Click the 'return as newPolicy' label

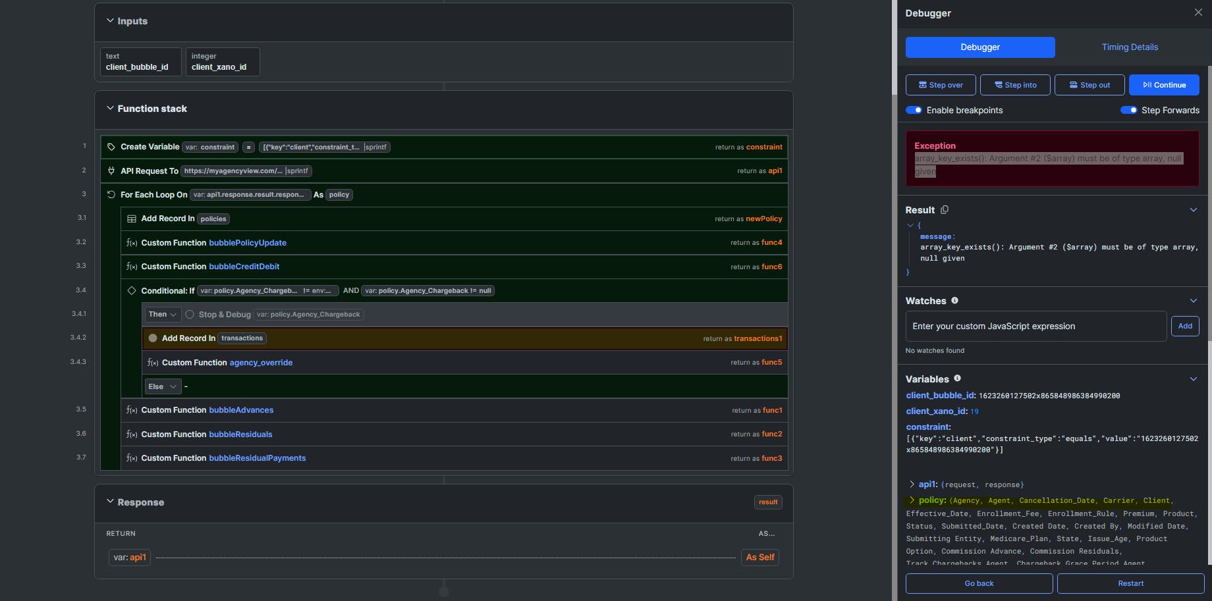749,219
